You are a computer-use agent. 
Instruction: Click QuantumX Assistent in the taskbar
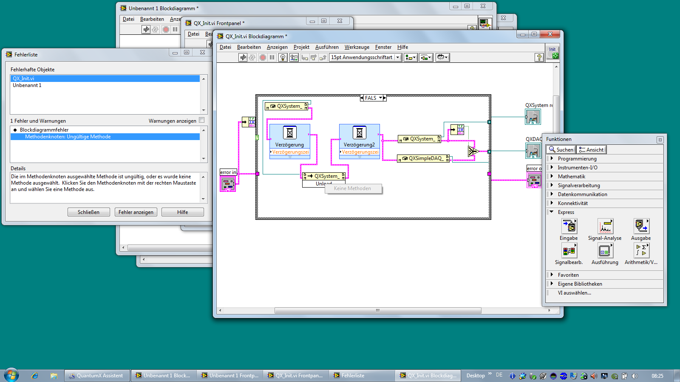tap(97, 376)
